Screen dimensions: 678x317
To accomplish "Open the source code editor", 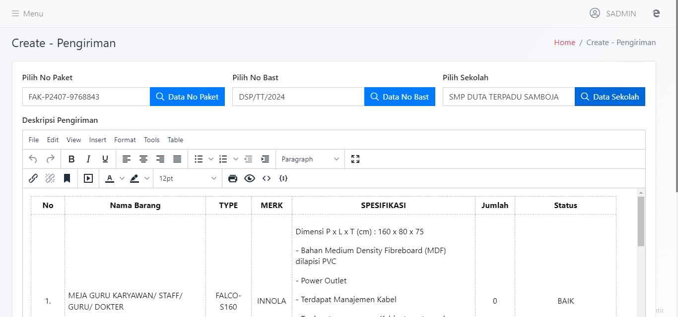I will (267, 178).
